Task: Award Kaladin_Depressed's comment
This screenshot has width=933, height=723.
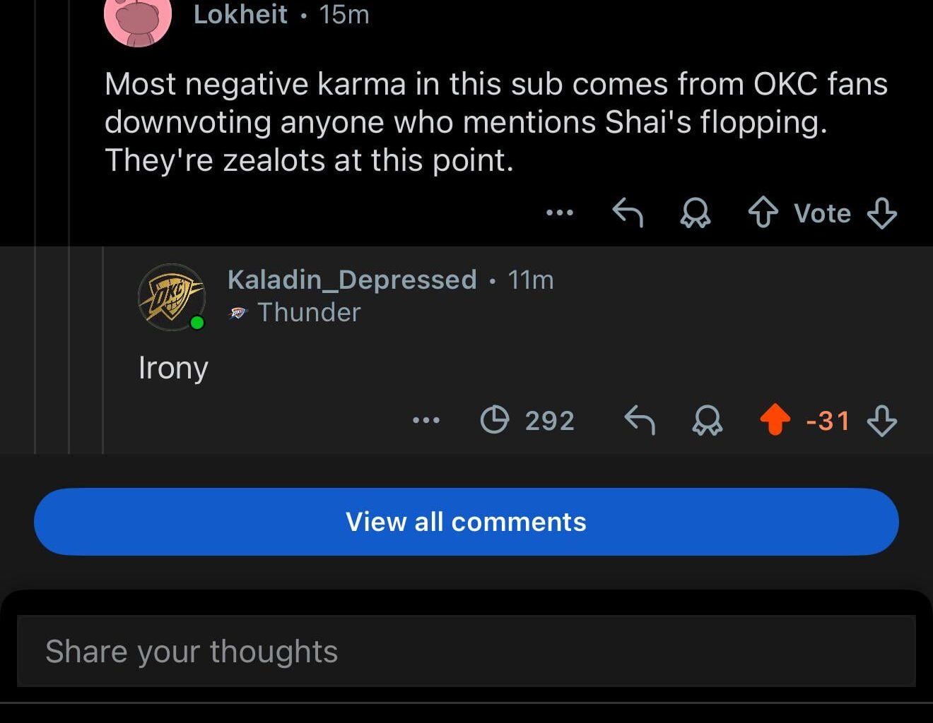Action: [707, 421]
